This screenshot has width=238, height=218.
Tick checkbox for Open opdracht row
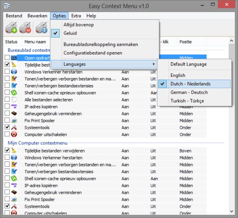coord(7,57)
